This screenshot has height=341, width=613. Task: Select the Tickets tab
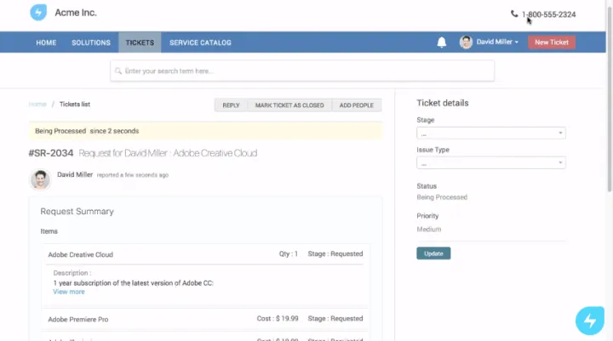pos(140,43)
